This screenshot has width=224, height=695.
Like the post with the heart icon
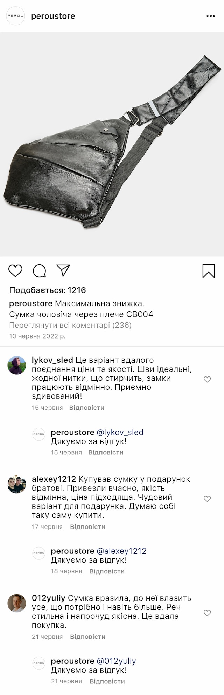pos(15,271)
